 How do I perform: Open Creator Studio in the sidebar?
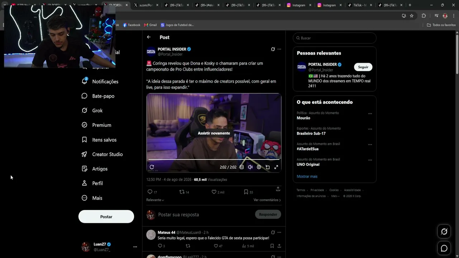(102, 154)
